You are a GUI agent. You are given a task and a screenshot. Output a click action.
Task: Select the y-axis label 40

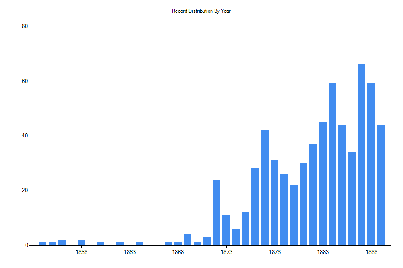pos(25,136)
